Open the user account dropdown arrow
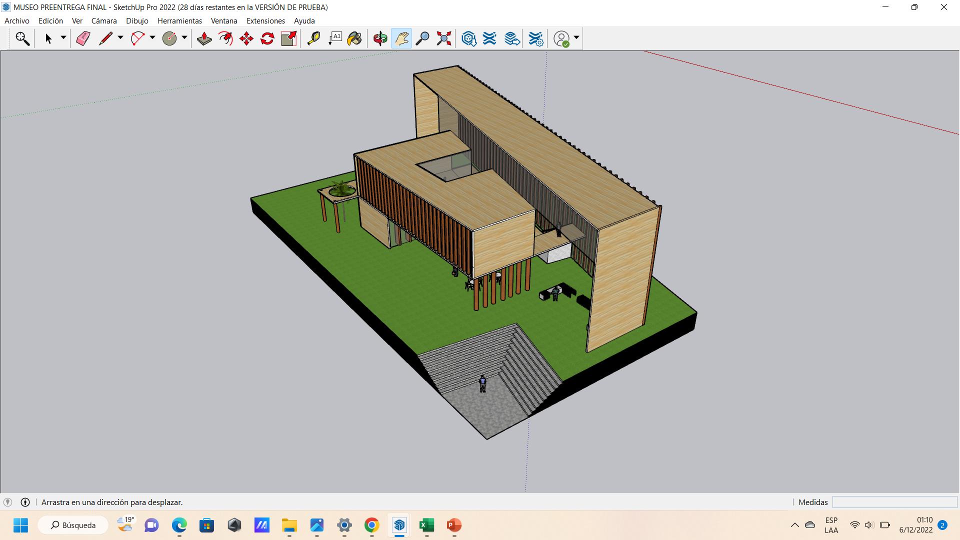This screenshot has width=960, height=540. pos(576,38)
